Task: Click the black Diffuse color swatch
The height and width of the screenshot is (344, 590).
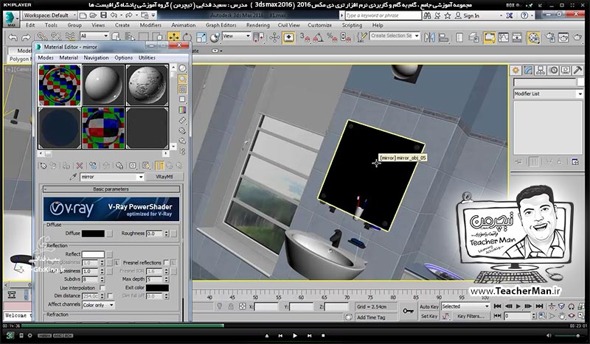Action: pos(93,234)
